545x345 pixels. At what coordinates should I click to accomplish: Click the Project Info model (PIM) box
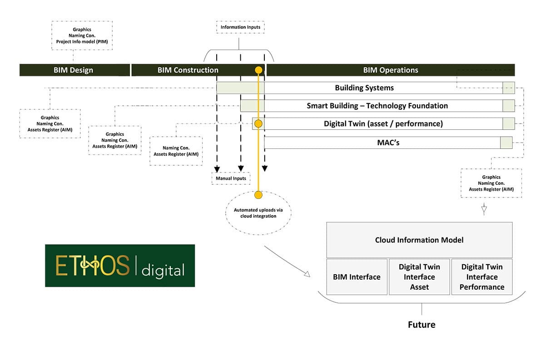(x=82, y=35)
